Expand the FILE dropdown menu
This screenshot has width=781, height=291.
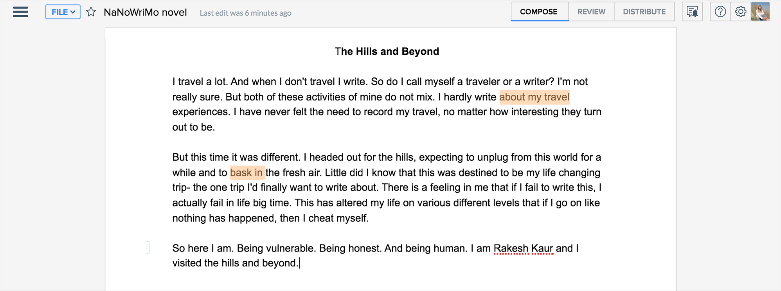tap(63, 12)
